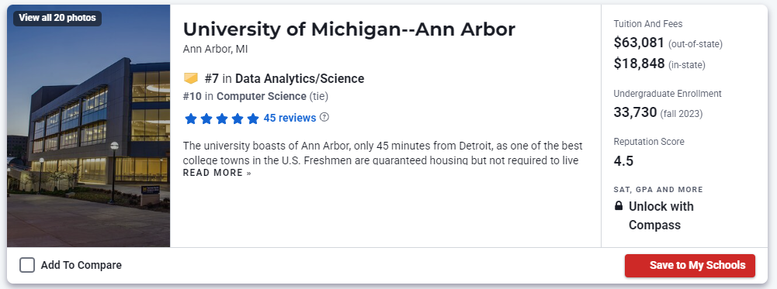Click the first blue rating star
The width and height of the screenshot is (777, 289).
191,119
